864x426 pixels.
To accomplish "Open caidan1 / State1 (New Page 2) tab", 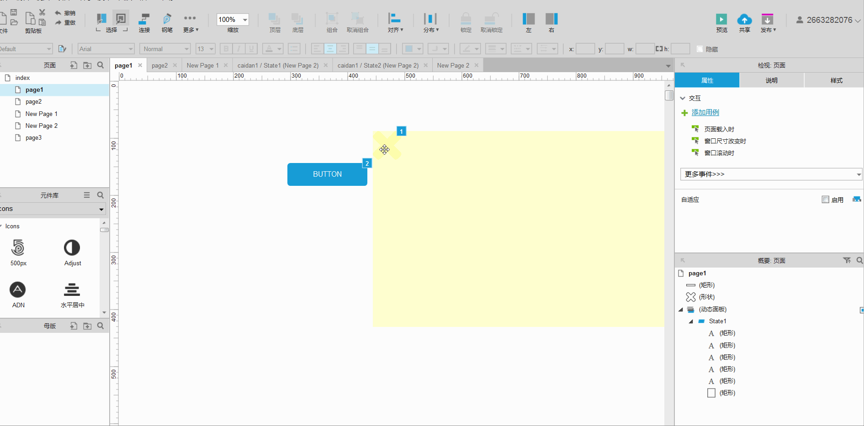I will pyautogui.click(x=278, y=65).
